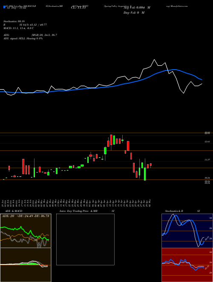Click the 'Intra Day Trading Price & MR' title
This screenshot has width=213, height=282.
pos(79,211)
